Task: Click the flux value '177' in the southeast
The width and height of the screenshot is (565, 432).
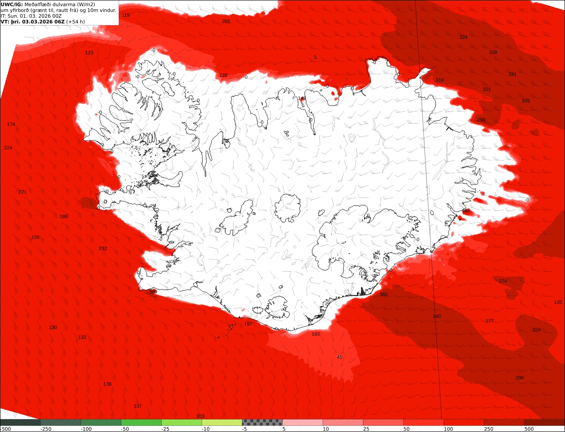Action: point(490,321)
